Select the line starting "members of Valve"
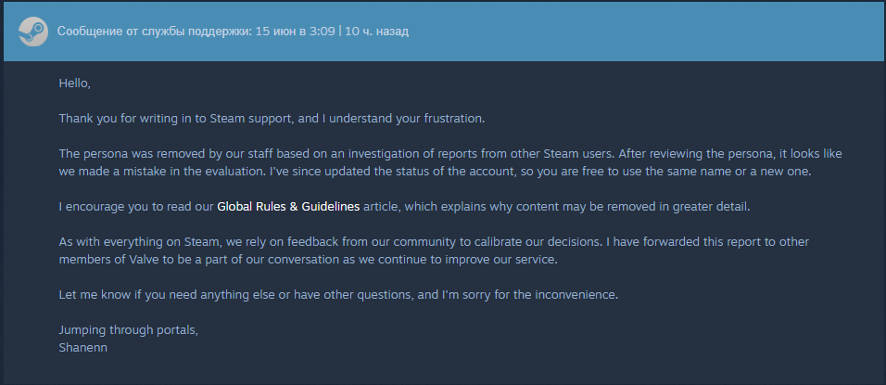This screenshot has width=886, height=385. (308, 260)
